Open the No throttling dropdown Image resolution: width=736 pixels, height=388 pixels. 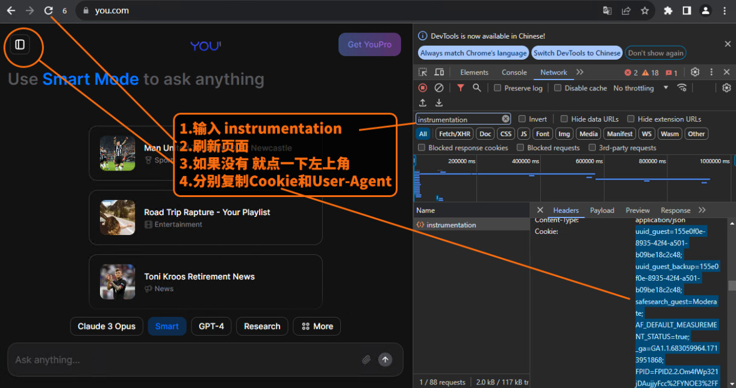[x=640, y=88]
